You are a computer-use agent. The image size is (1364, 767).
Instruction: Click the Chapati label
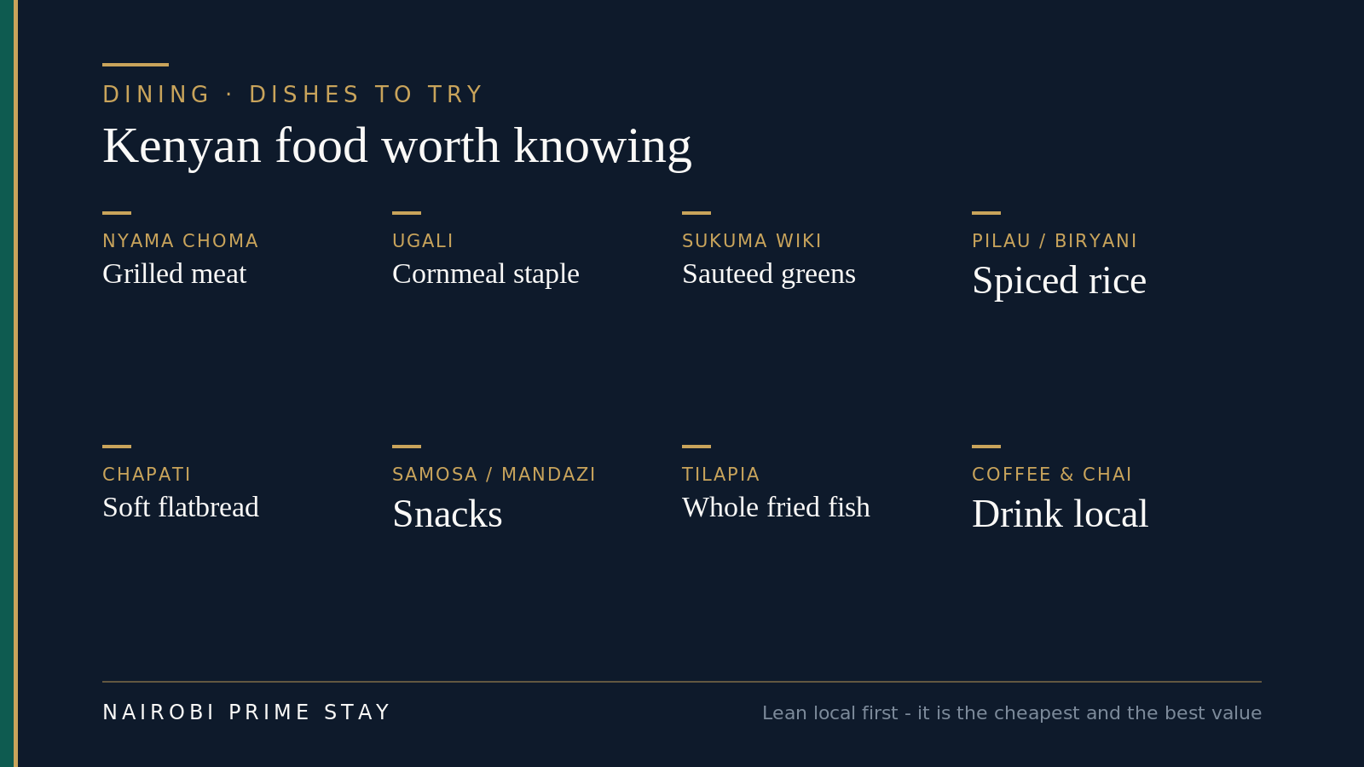tap(147, 475)
